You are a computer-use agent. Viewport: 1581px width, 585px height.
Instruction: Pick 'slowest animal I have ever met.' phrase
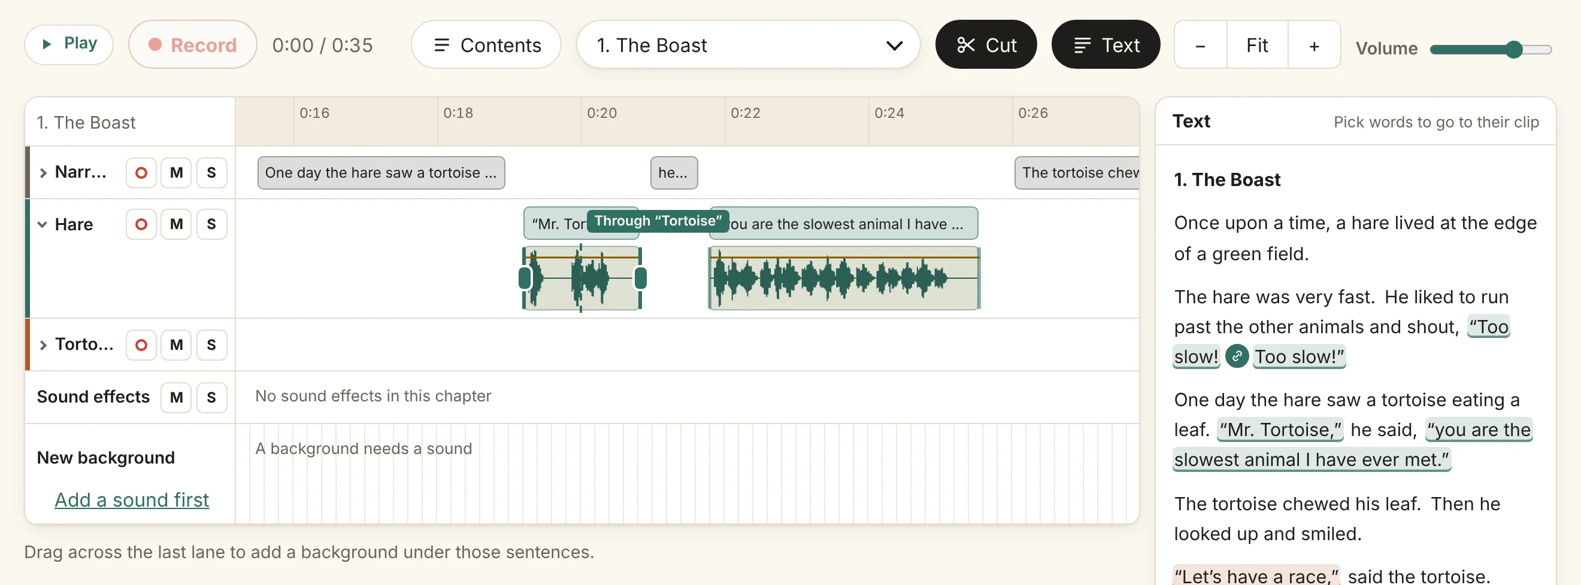point(1311,460)
